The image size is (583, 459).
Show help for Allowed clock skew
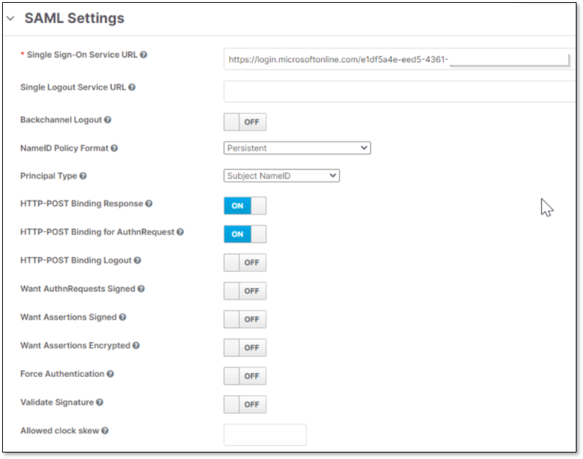[x=105, y=431]
